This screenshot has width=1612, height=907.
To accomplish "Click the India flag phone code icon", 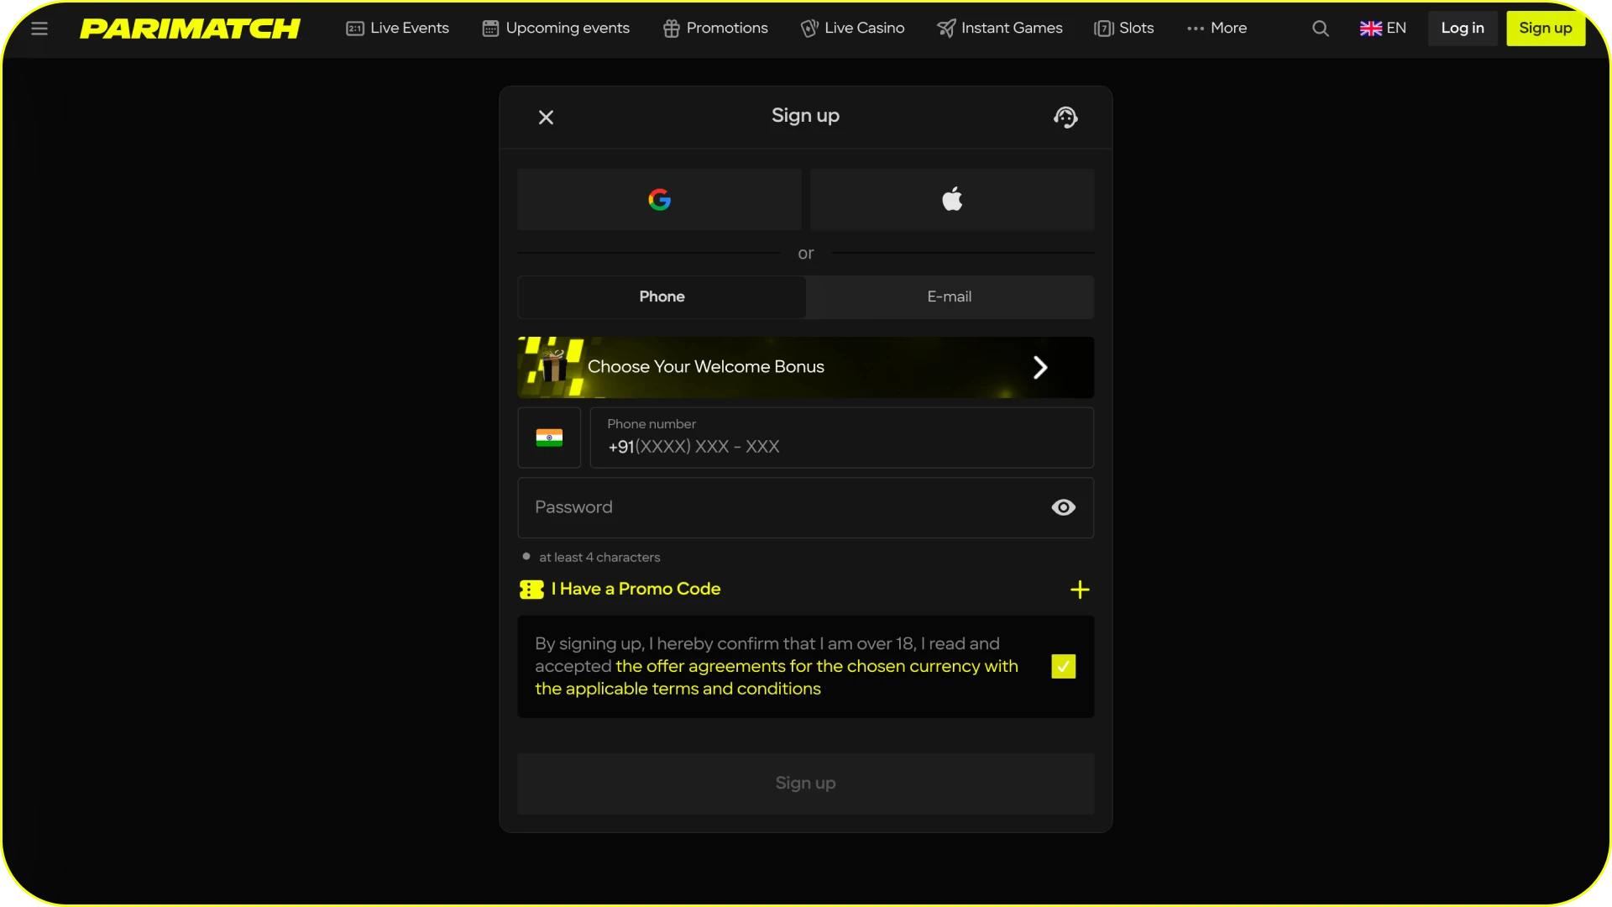I will (x=549, y=438).
